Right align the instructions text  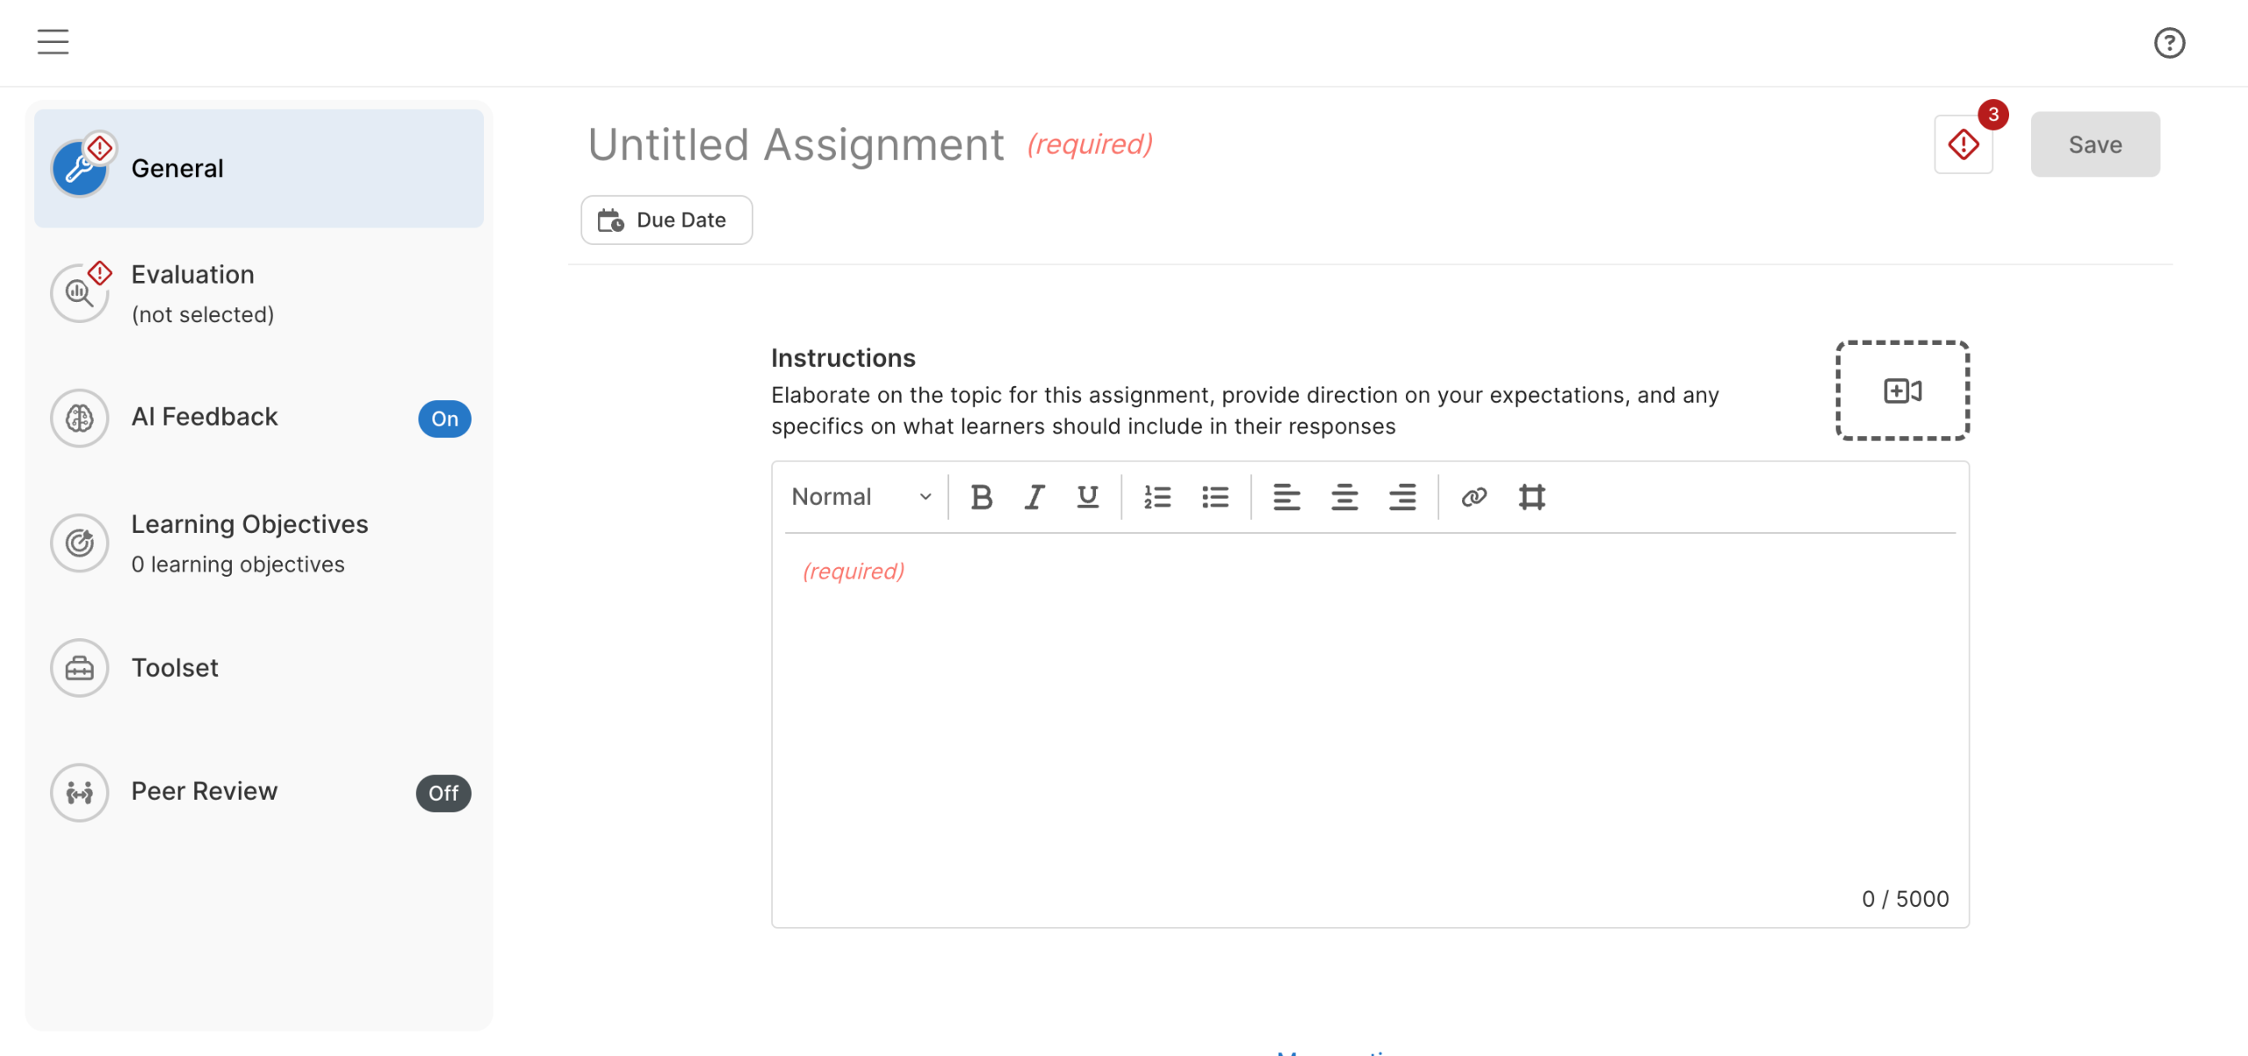click(x=1401, y=497)
